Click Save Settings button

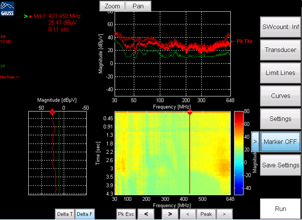(280, 165)
